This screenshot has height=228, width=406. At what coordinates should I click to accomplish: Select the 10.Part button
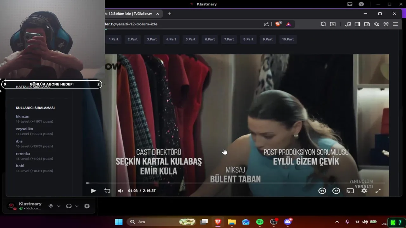click(x=288, y=39)
